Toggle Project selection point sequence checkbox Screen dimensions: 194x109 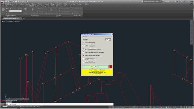tap(84, 55)
